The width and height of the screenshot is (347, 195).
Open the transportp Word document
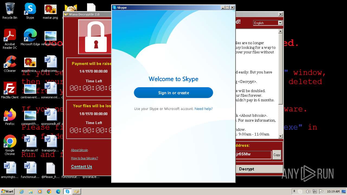50,144
